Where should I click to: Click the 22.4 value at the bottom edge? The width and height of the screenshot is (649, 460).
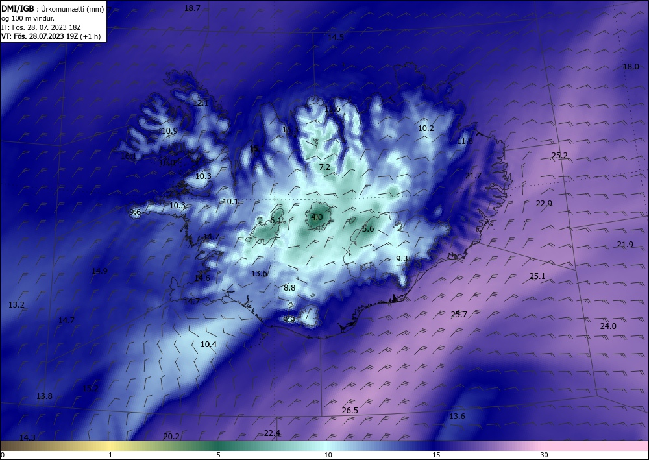tap(272, 433)
